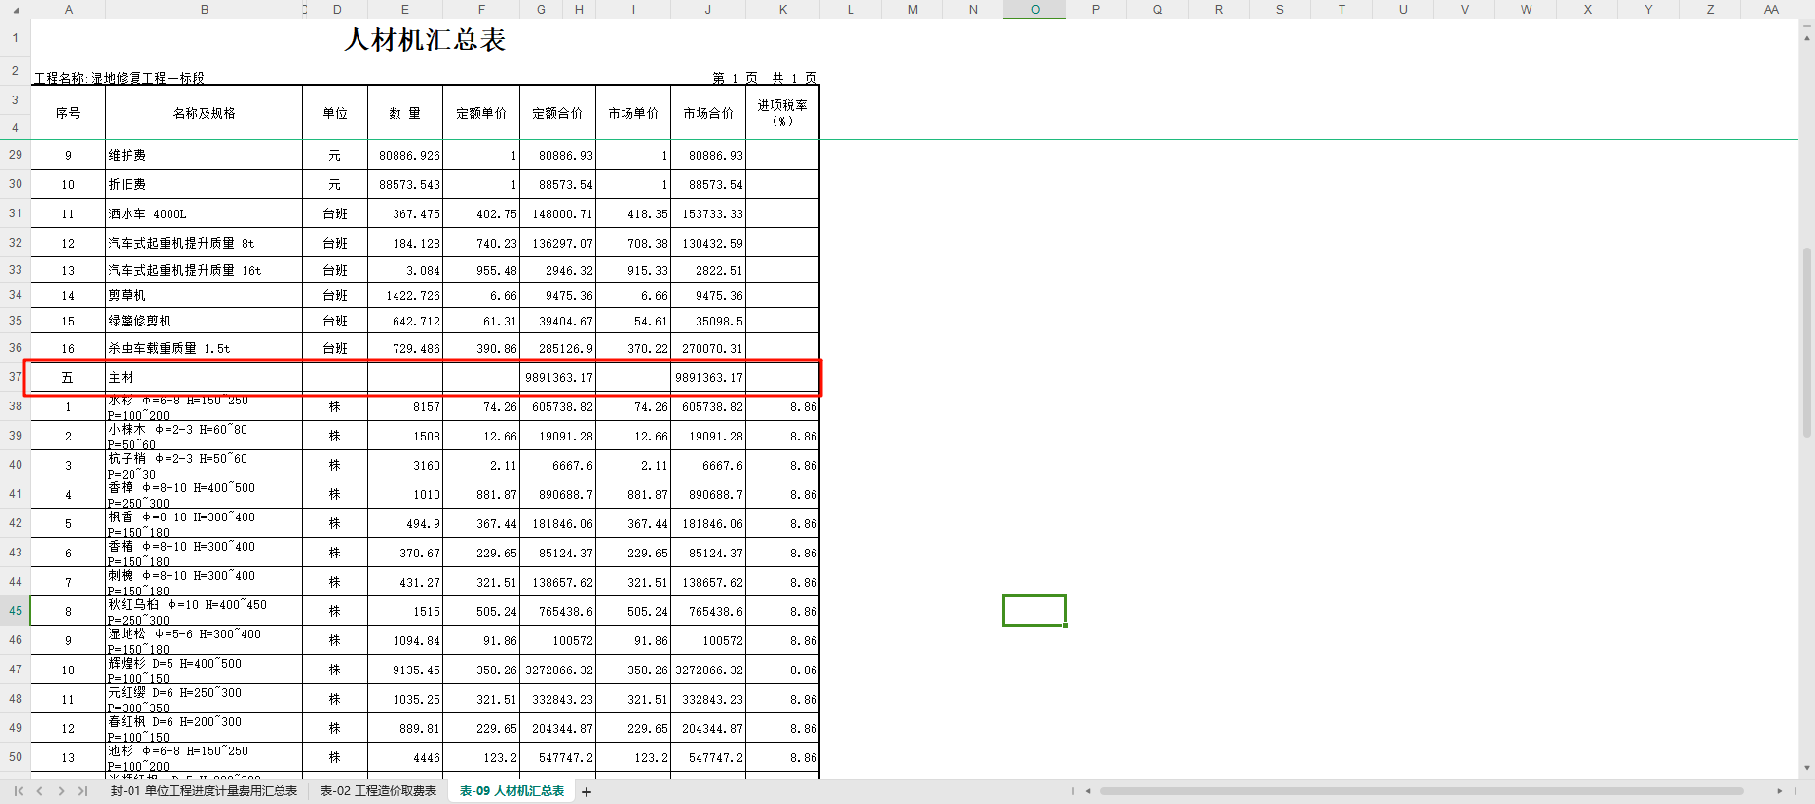Click the 水杉 Φ=6-8 name cell
The height and width of the screenshot is (804, 1815).
[x=205, y=406]
